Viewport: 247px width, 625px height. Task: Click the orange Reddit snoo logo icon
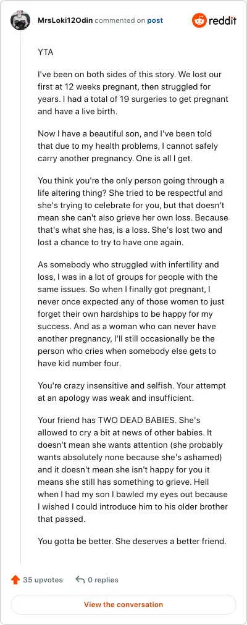[199, 20]
